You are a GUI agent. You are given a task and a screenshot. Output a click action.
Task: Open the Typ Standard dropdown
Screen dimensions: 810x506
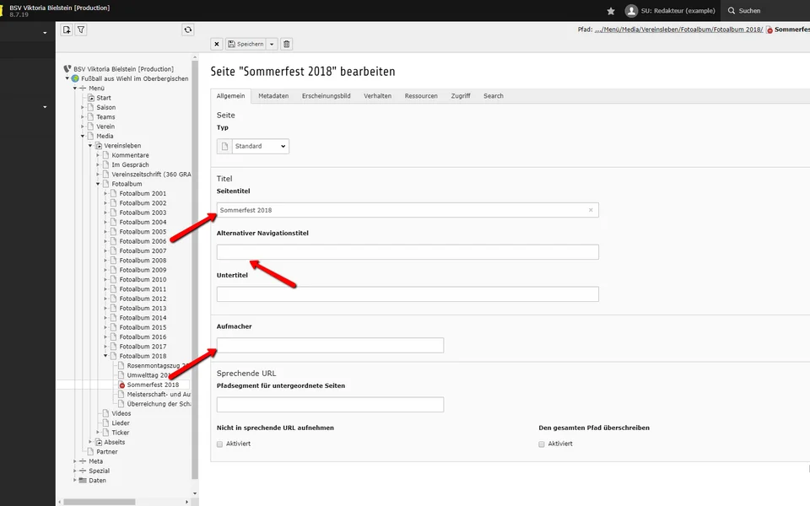261,146
